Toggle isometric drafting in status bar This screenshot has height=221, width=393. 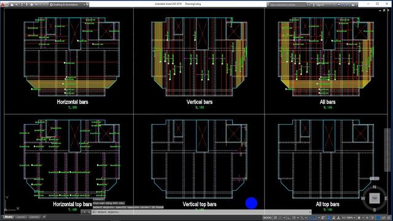click(302, 218)
